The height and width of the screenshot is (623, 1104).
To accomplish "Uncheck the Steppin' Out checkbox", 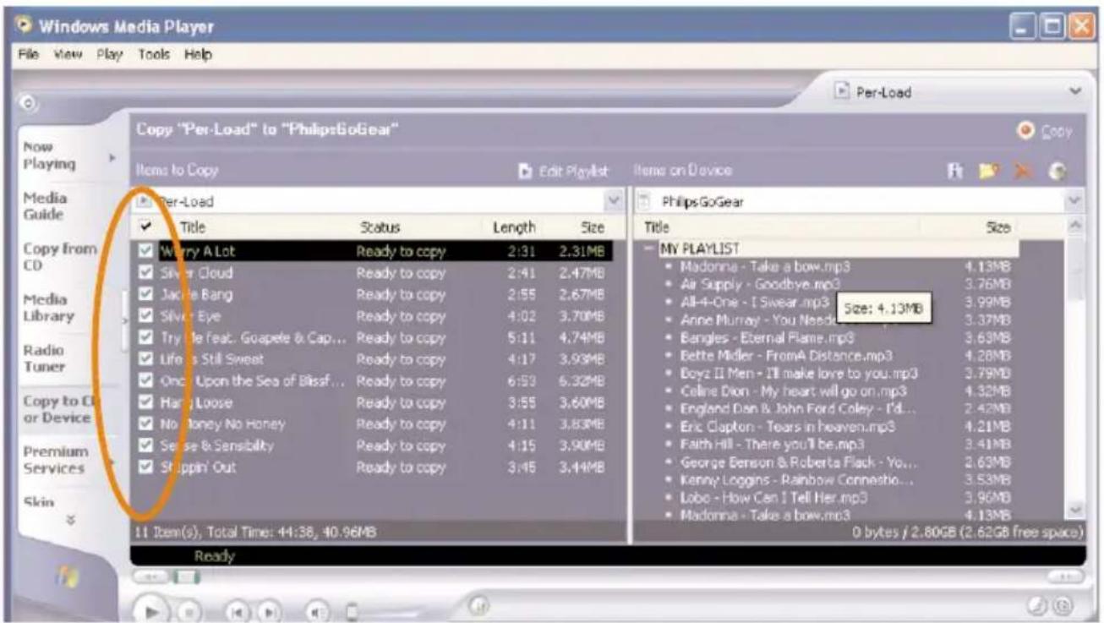I will (x=145, y=467).
